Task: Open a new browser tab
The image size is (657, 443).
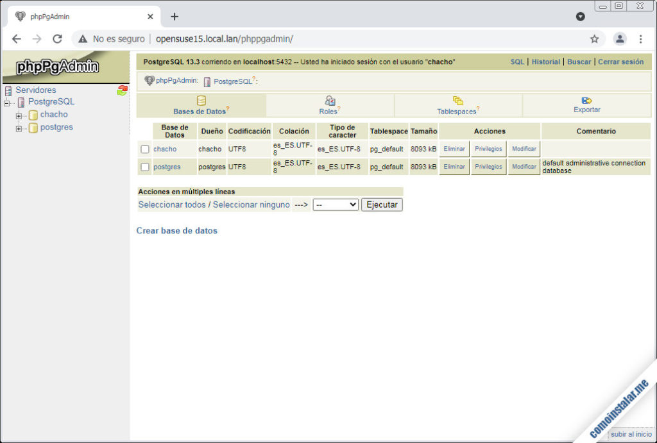Action: pos(175,17)
